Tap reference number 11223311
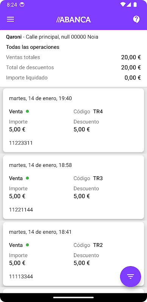147x302 pixels. tap(21, 143)
